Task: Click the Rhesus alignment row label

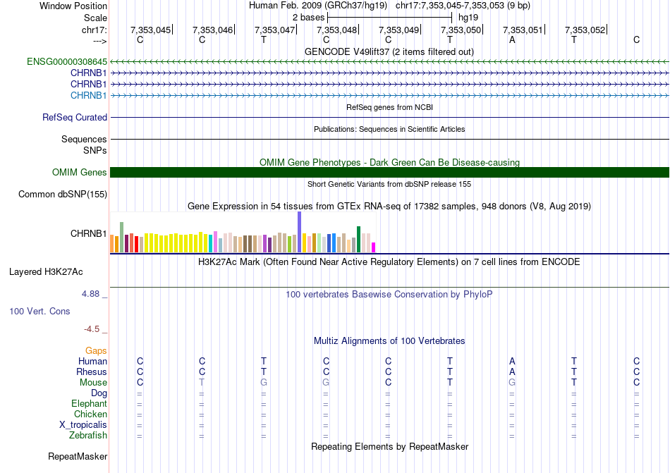Action: [92, 372]
